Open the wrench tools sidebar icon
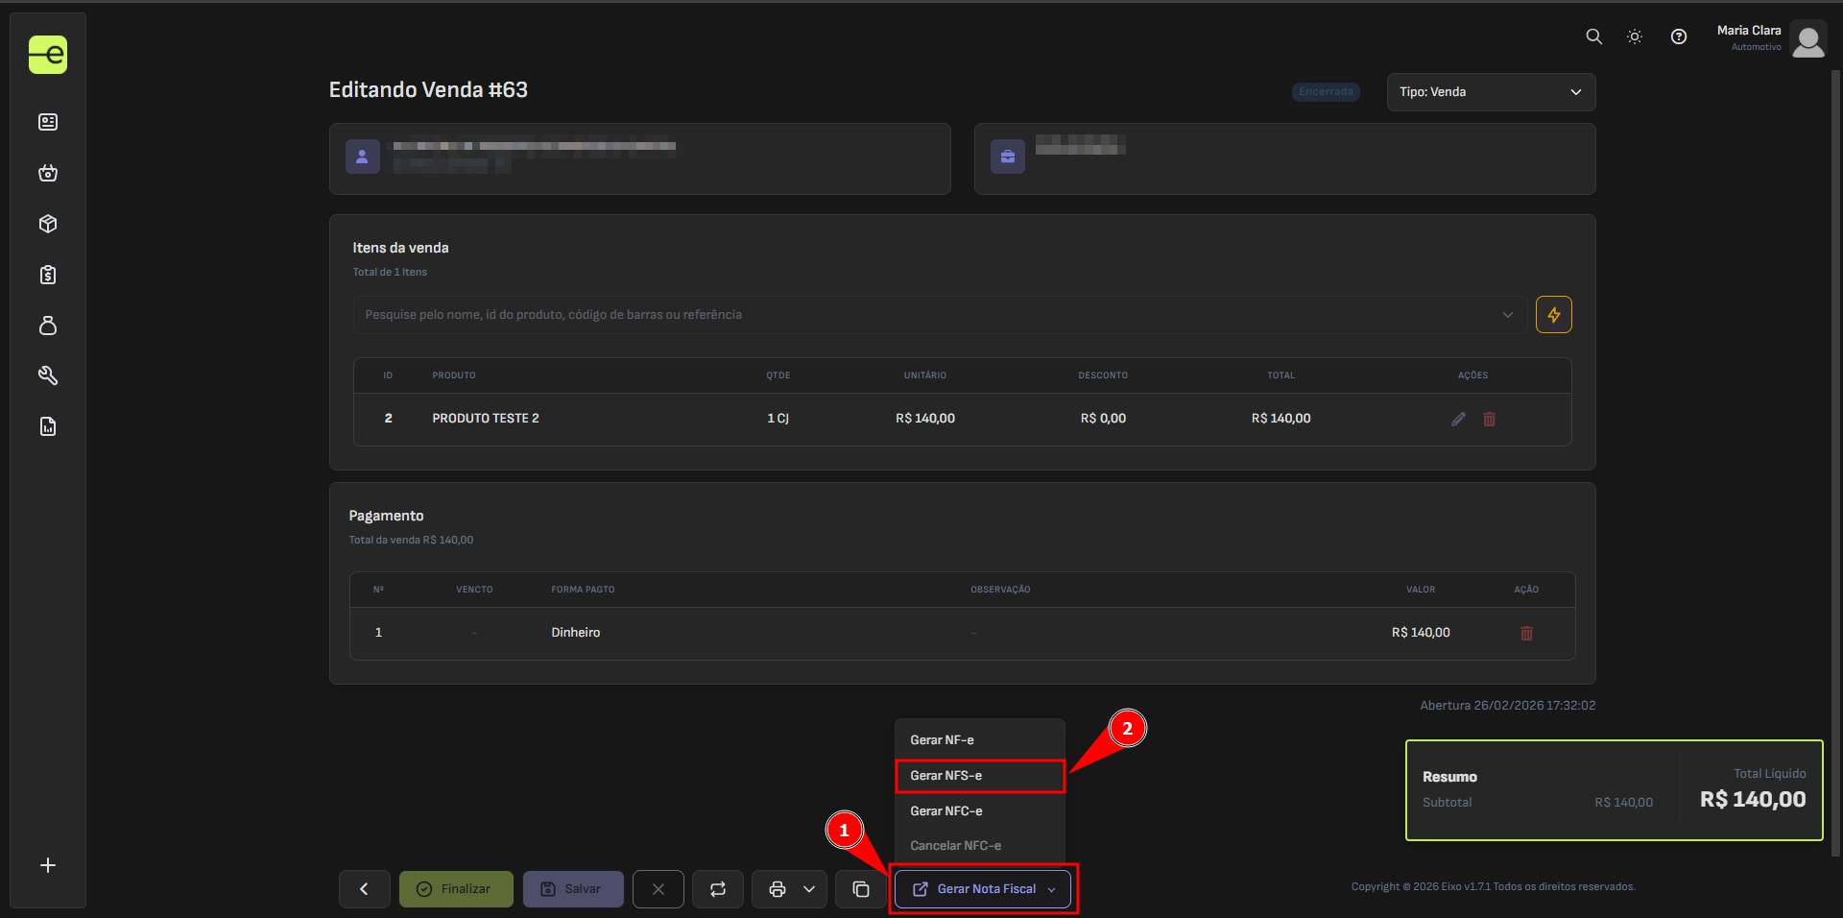 (48, 375)
